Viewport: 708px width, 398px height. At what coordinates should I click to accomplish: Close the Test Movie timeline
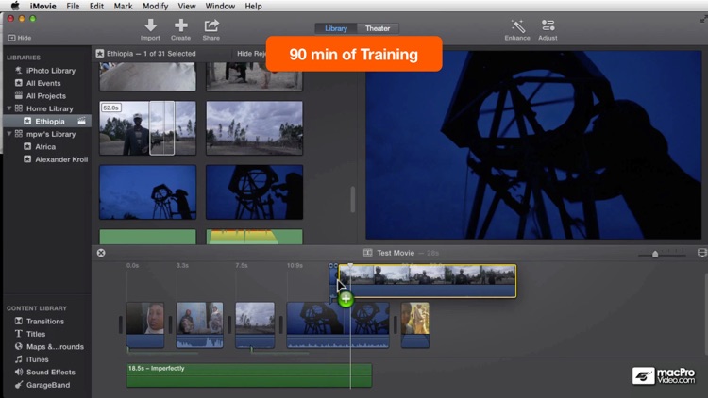coord(101,253)
